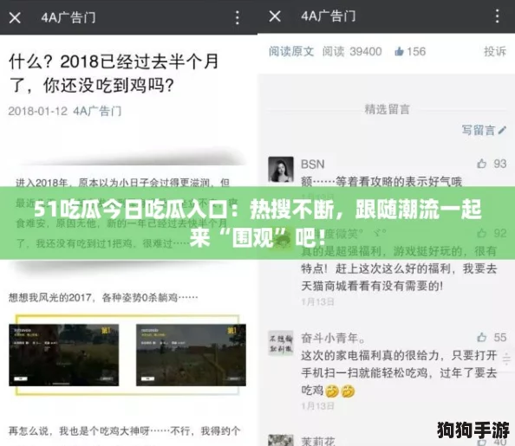
Task: Open 茉莉花's avatar at the bottom
Action: 281,441
